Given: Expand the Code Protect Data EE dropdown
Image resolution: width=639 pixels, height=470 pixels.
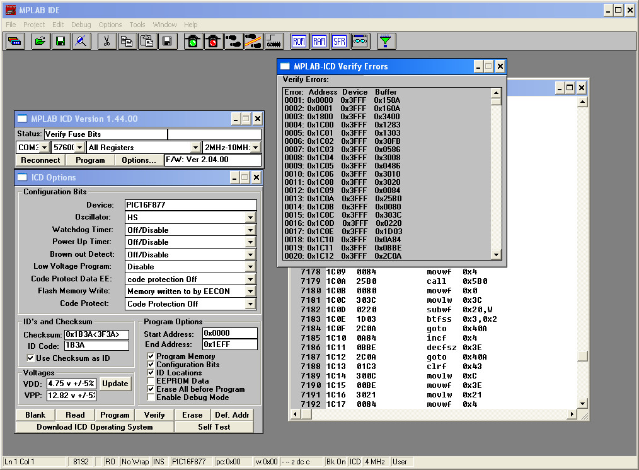Looking at the screenshot, I should tap(251, 279).
